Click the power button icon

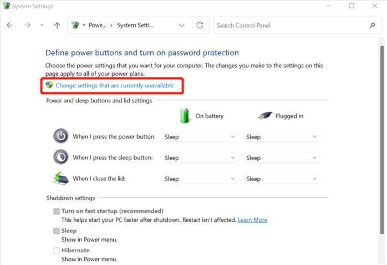point(61,137)
